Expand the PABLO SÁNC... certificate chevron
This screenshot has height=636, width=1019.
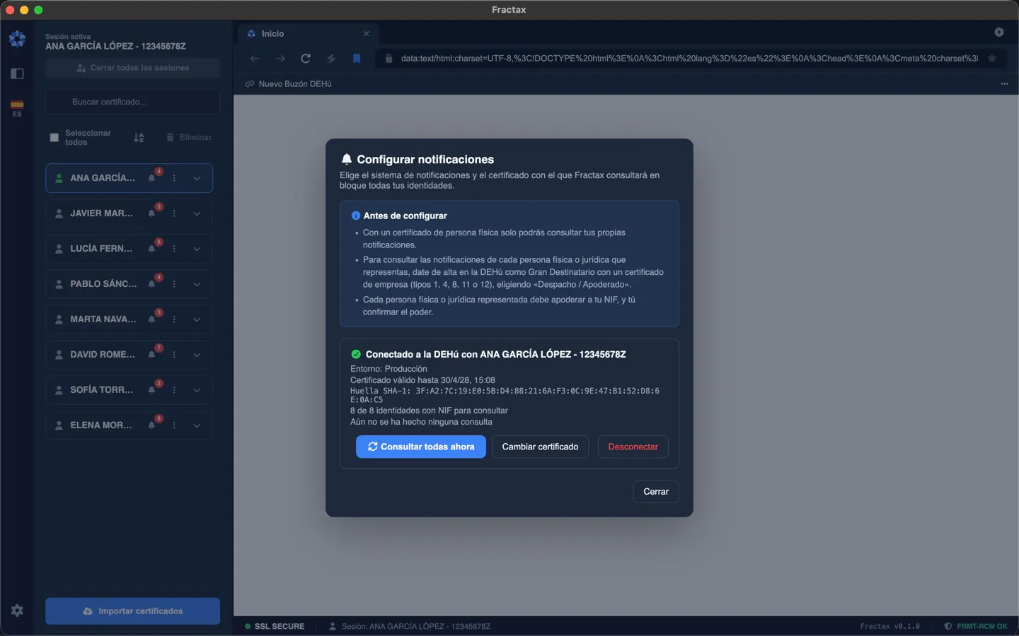[x=197, y=284]
